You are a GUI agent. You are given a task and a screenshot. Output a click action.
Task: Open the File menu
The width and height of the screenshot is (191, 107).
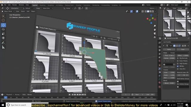point(5,5)
